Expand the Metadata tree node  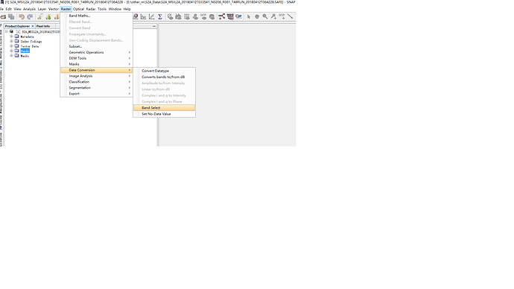(11, 36)
